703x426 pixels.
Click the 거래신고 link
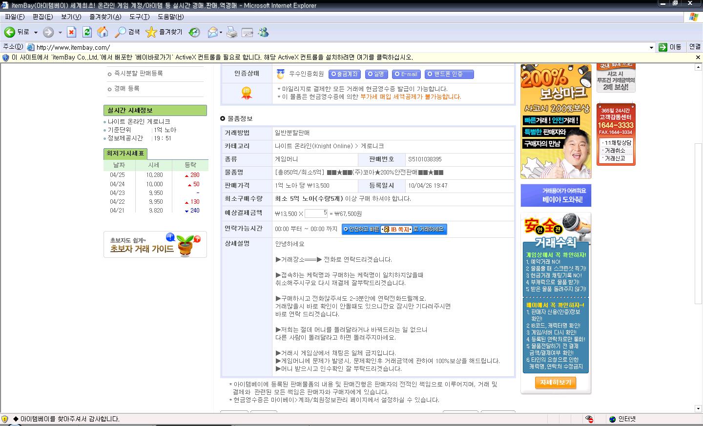(615, 158)
